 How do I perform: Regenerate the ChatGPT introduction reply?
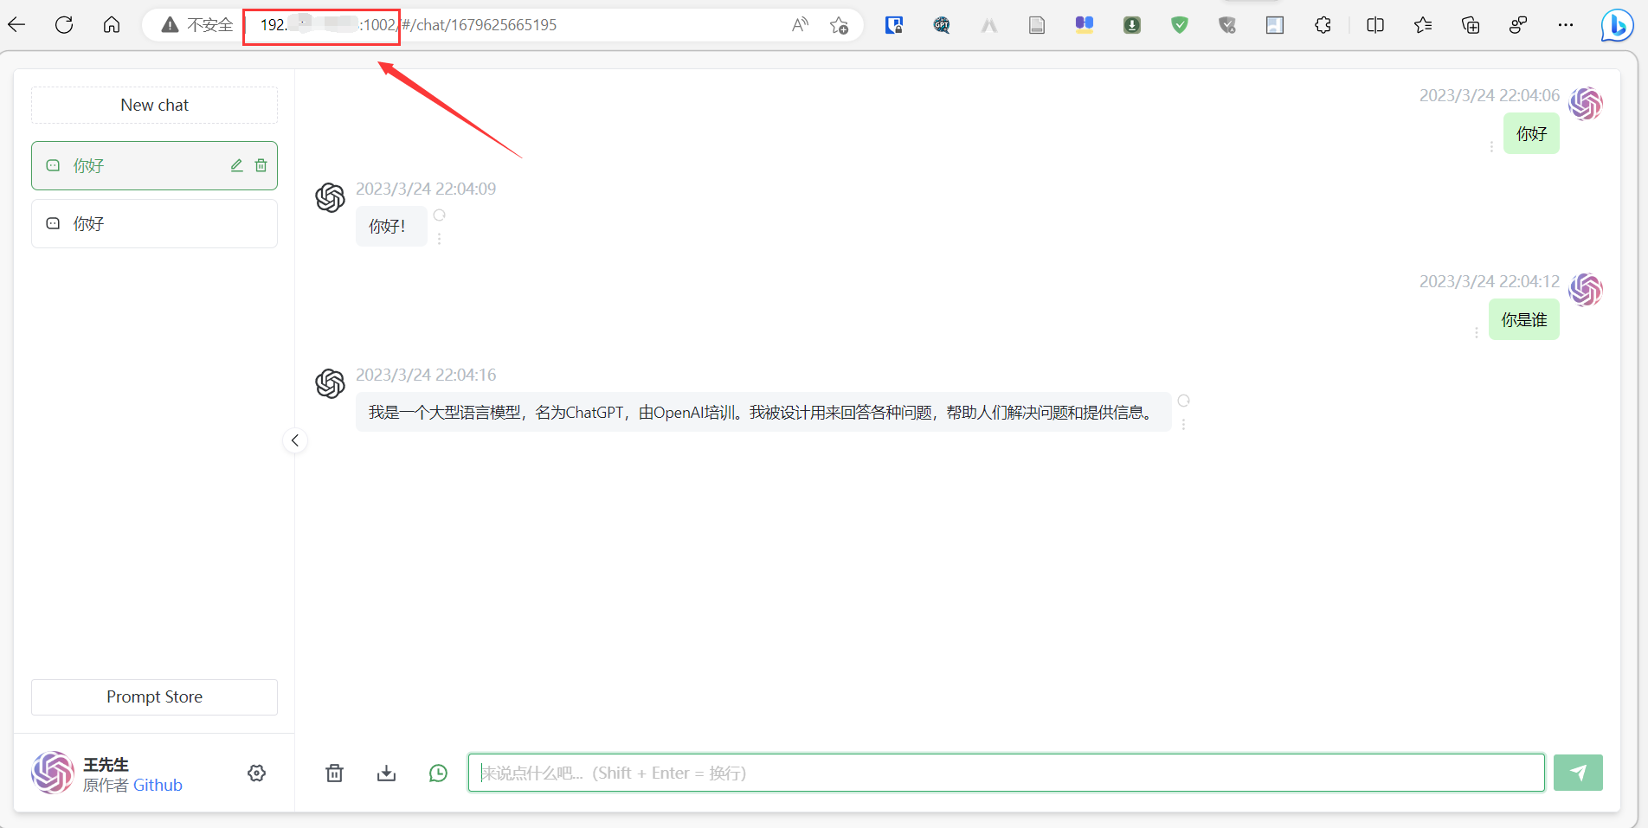[1183, 401]
